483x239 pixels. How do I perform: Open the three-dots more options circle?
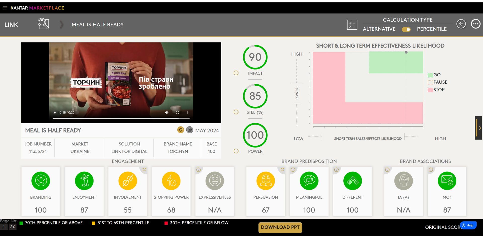click(475, 24)
